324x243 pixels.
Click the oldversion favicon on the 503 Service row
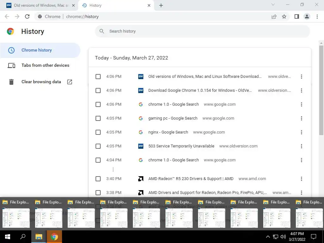[x=141, y=146]
